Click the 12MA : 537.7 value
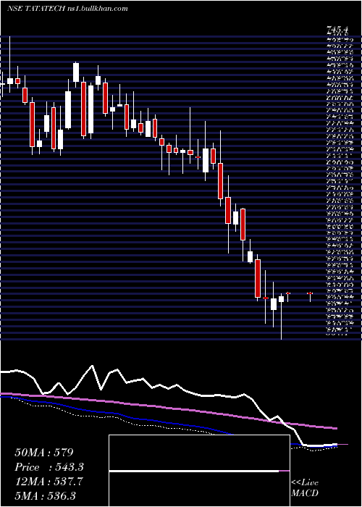 49,482
